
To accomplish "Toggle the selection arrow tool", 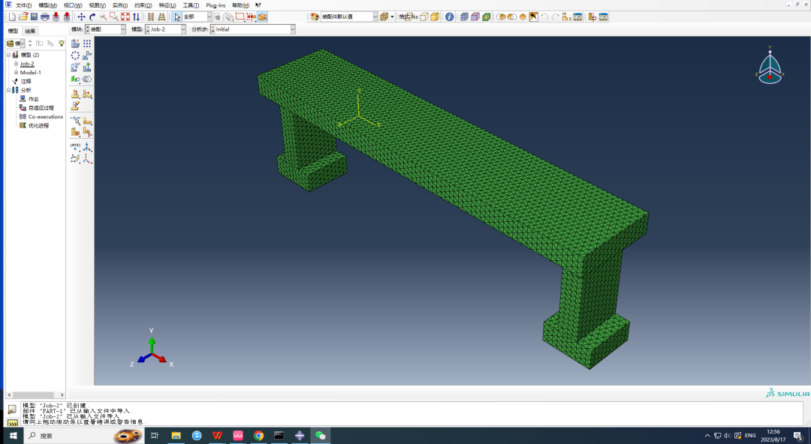I will 177,17.
